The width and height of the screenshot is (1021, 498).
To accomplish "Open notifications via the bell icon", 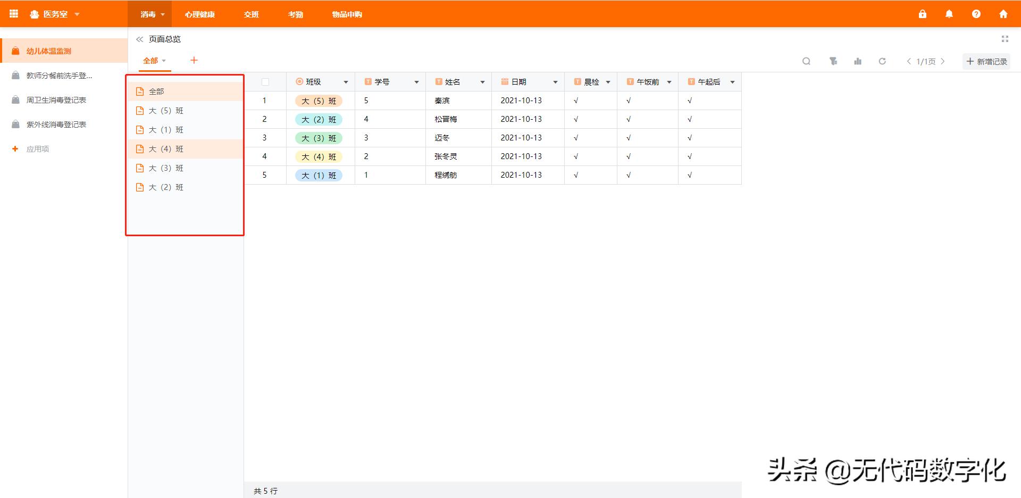I will pyautogui.click(x=949, y=14).
